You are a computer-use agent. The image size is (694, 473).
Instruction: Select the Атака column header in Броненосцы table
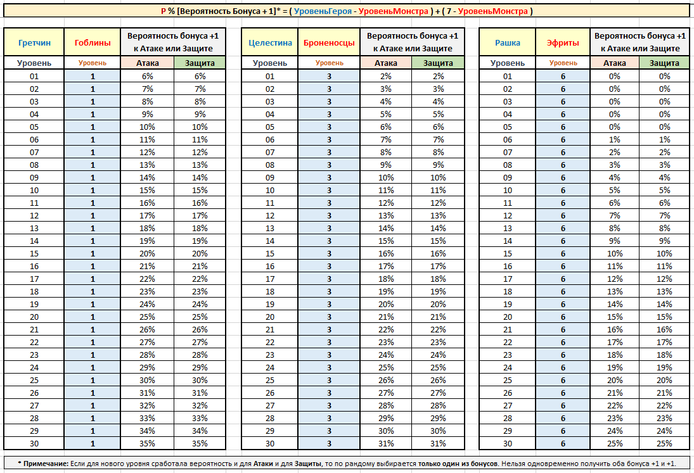(x=386, y=63)
